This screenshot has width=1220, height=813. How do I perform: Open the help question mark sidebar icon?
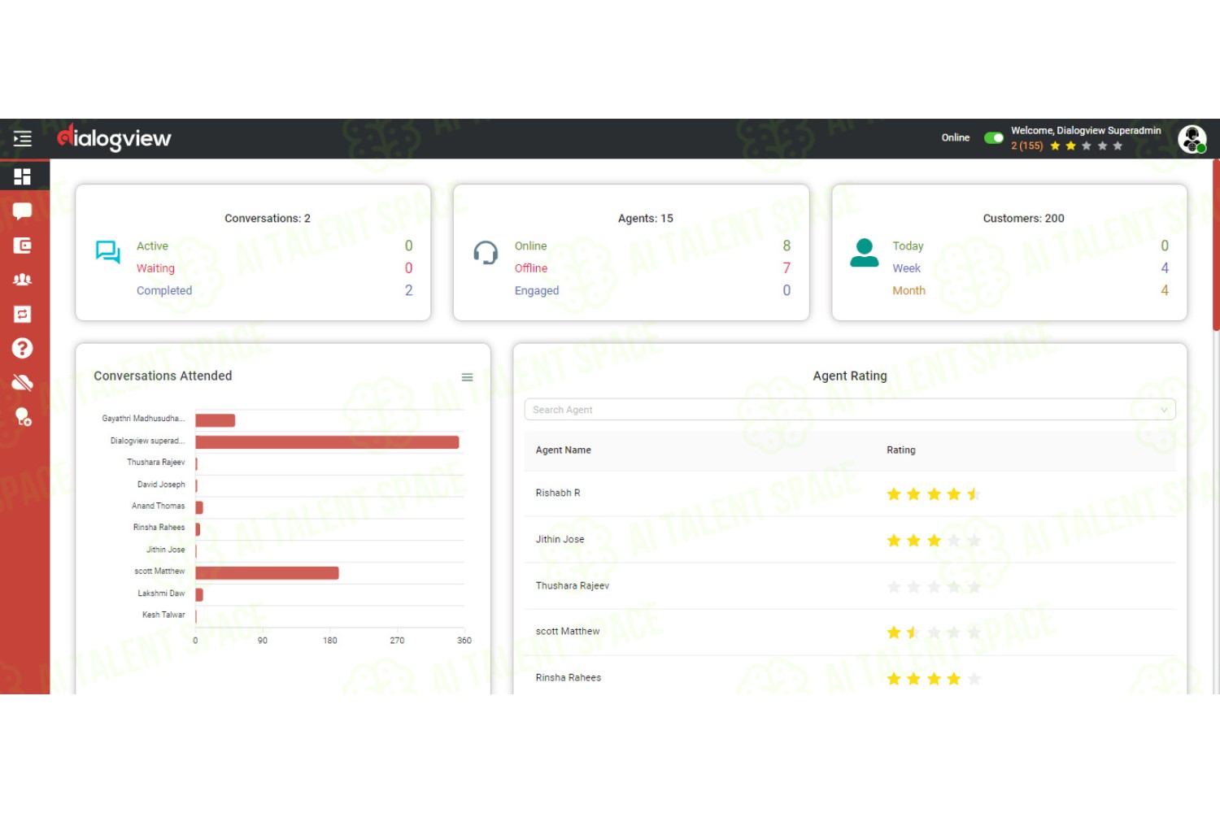[x=23, y=348]
